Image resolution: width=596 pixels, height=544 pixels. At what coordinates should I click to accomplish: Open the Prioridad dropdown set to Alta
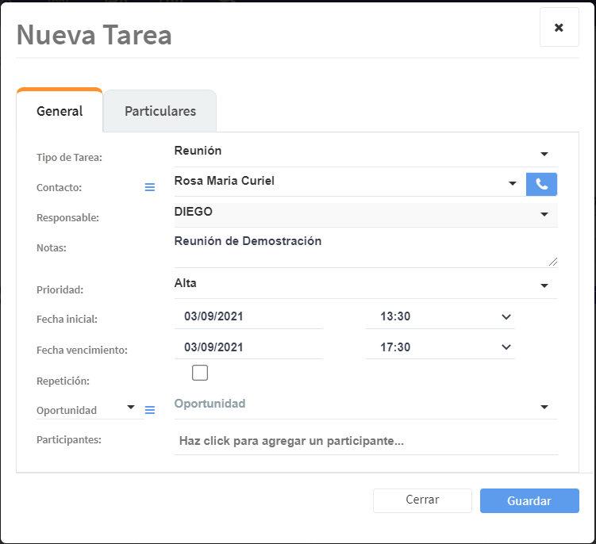(544, 285)
